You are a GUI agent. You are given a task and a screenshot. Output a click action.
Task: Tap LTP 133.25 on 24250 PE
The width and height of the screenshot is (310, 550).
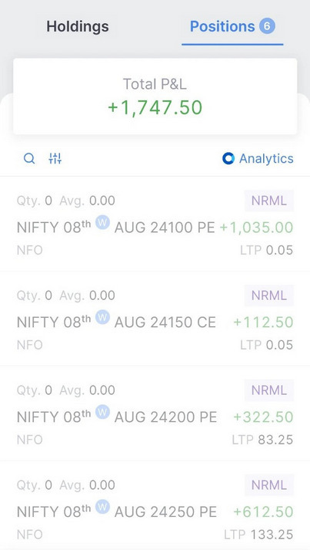[x=258, y=535]
